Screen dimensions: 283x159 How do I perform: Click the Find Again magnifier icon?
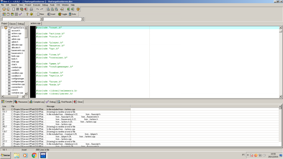[56, 9]
